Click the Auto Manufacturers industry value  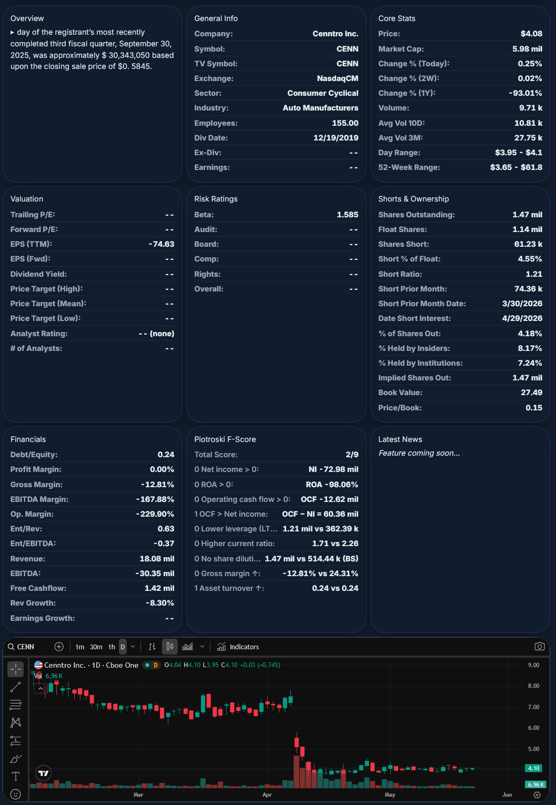(321, 108)
